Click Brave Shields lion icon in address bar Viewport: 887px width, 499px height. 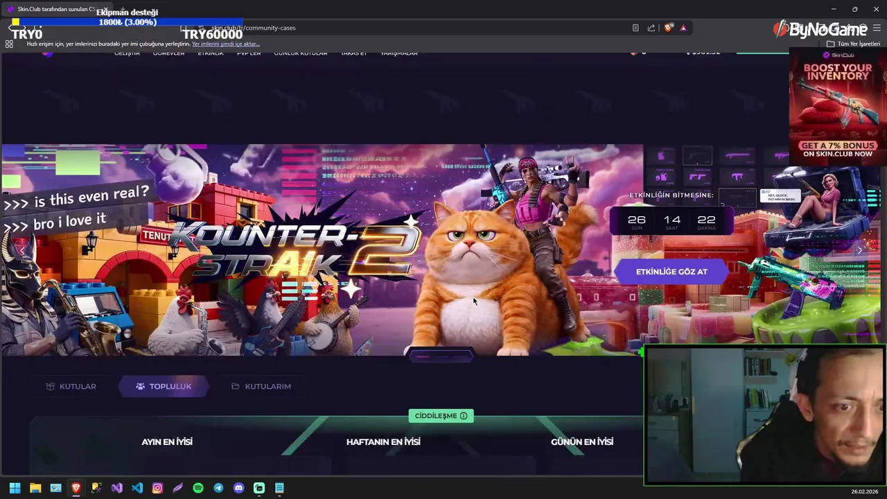tap(668, 28)
